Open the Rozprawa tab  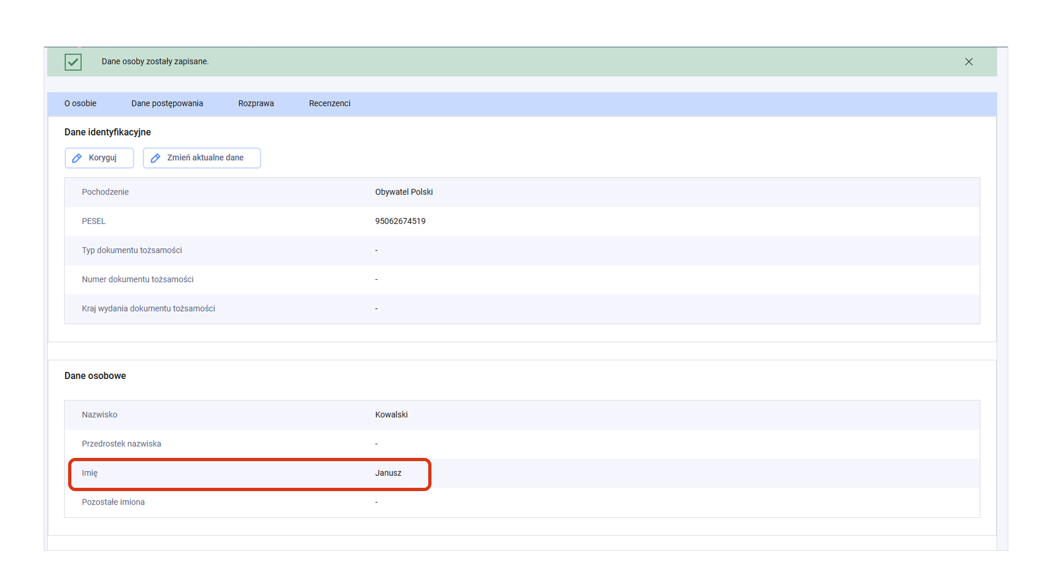256,103
